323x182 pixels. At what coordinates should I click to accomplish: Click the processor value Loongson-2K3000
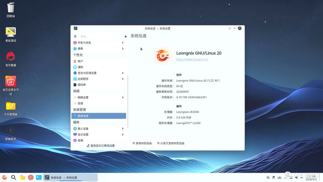(x=188, y=112)
